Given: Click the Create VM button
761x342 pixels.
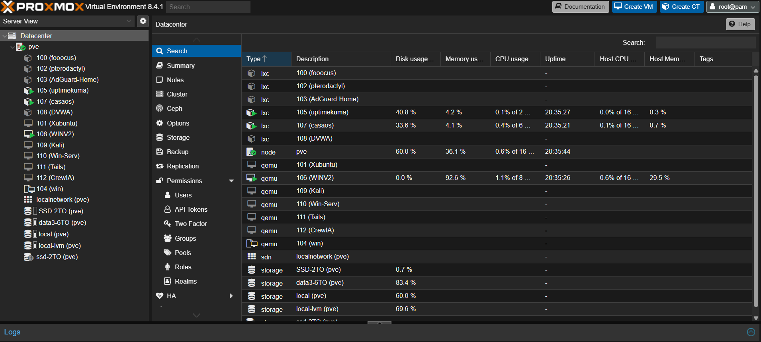Looking at the screenshot, I should 634,7.
